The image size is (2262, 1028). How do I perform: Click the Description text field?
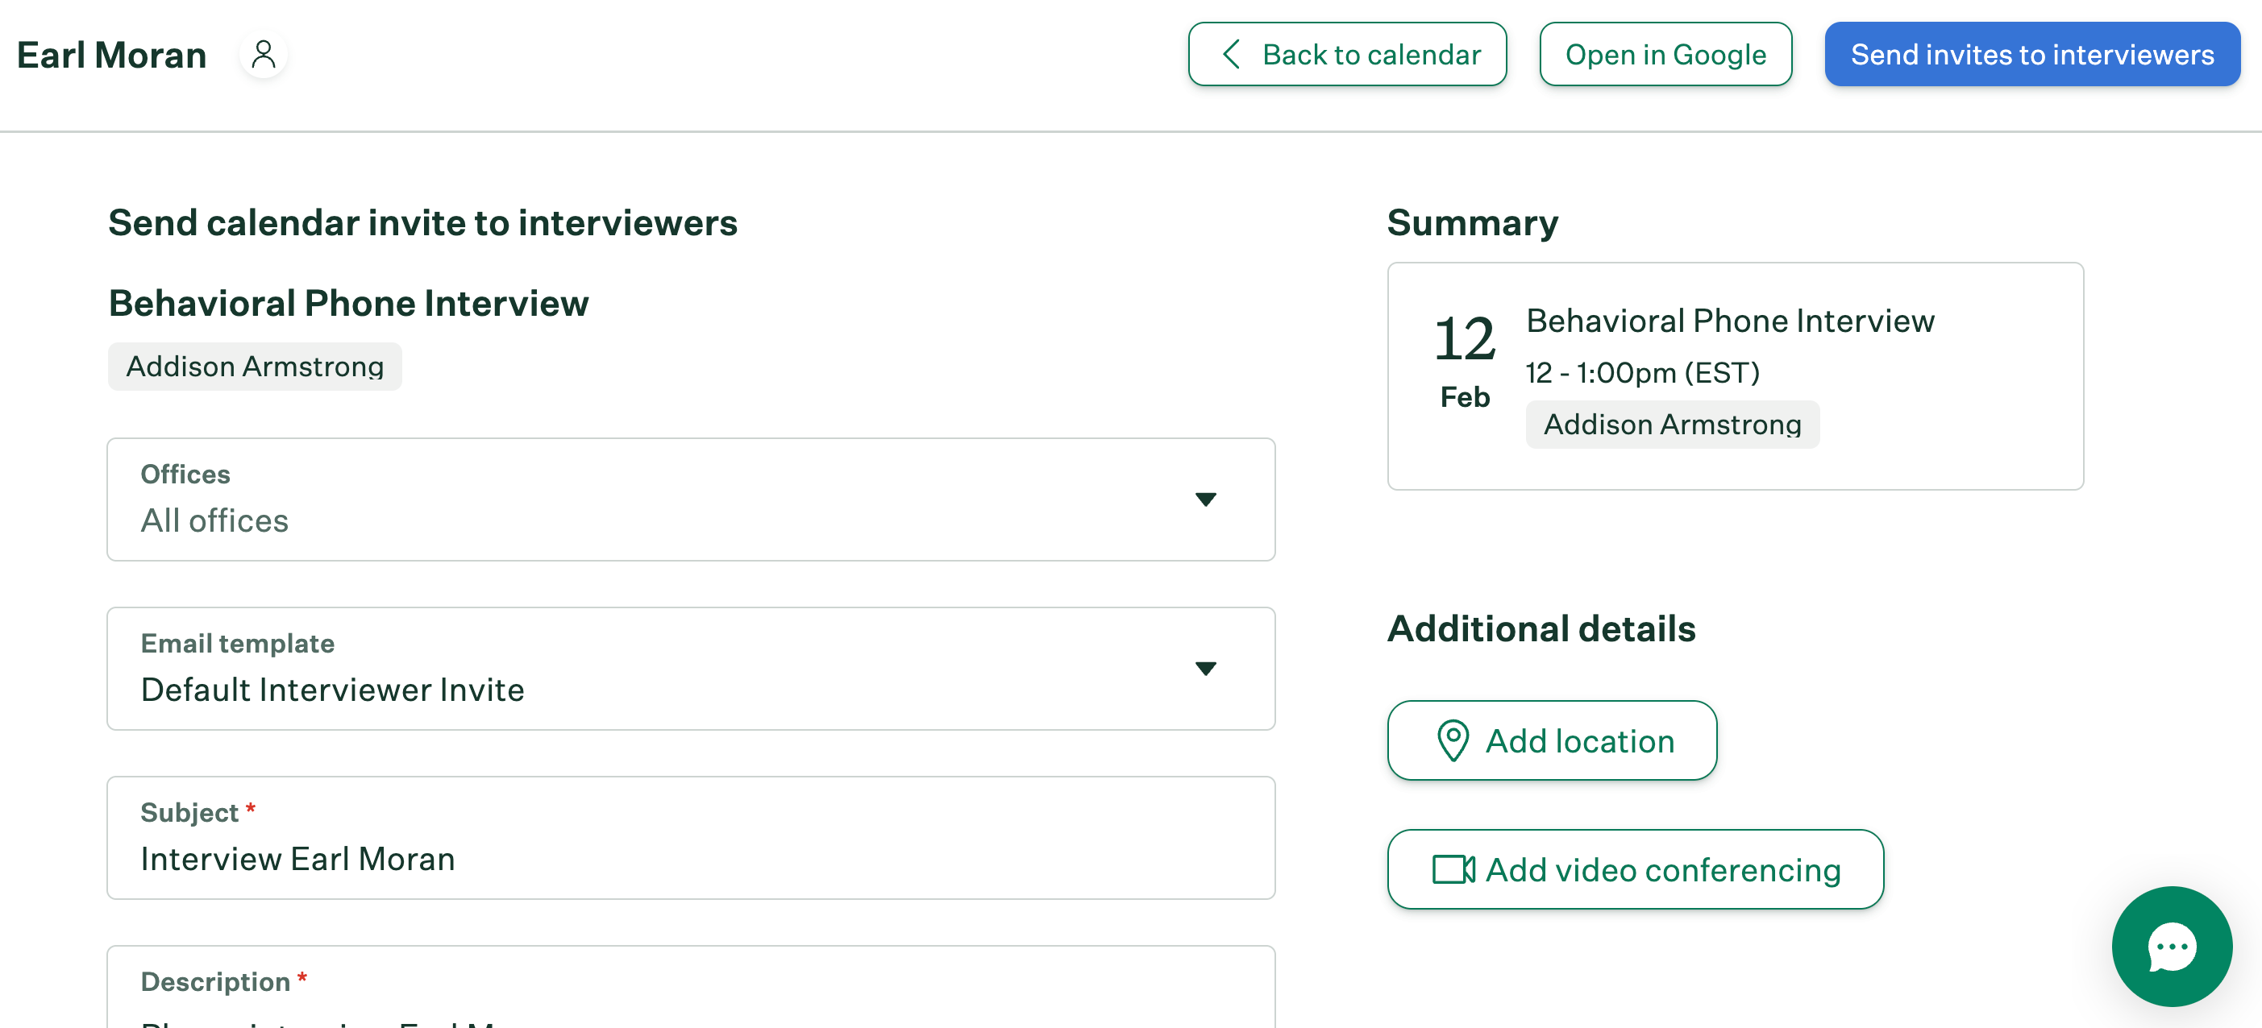tap(690, 1009)
